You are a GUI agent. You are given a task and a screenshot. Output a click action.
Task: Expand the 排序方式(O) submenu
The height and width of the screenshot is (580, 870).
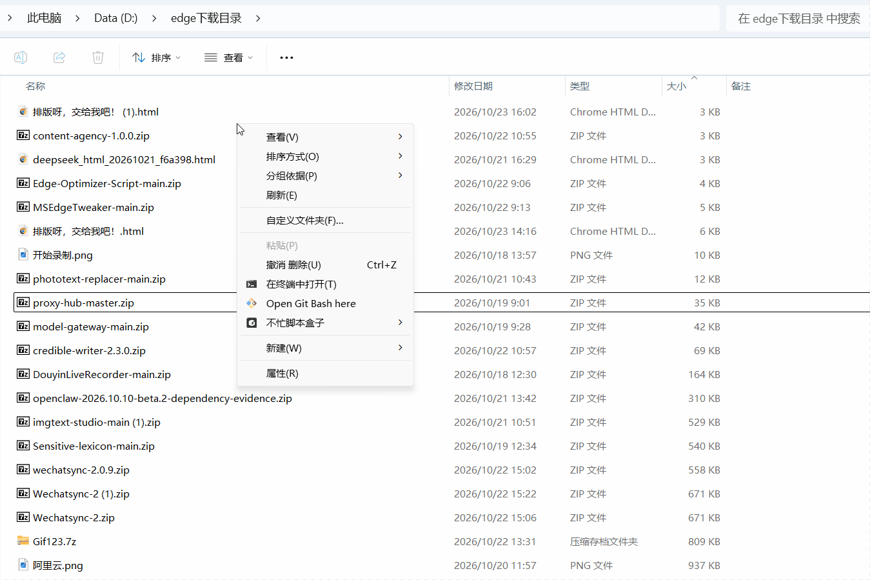tap(325, 156)
